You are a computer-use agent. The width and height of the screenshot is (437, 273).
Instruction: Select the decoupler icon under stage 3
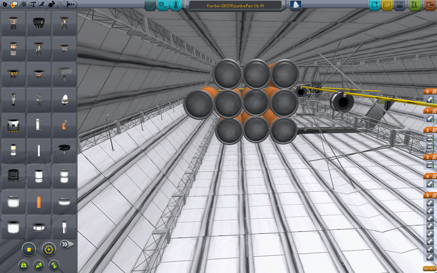click(430, 165)
